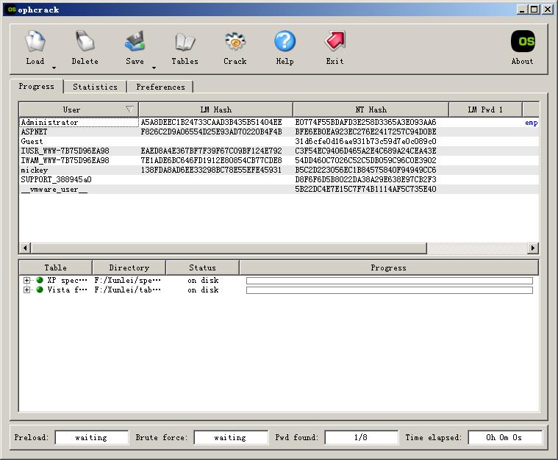This screenshot has height=460, width=558.
Task: Start cracking with the Crack gear icon
Action: 235,41
